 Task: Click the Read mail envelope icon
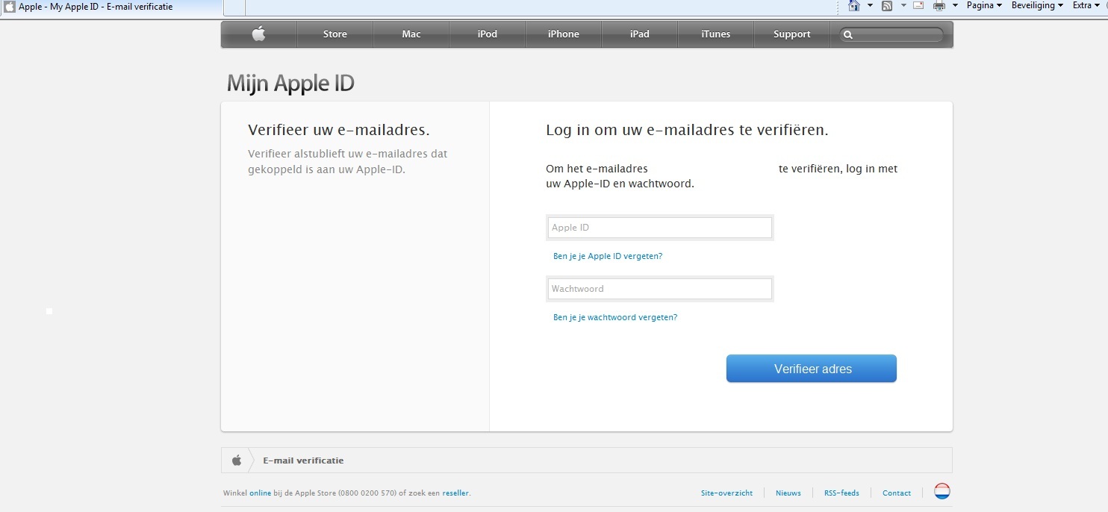click(918, 6)
